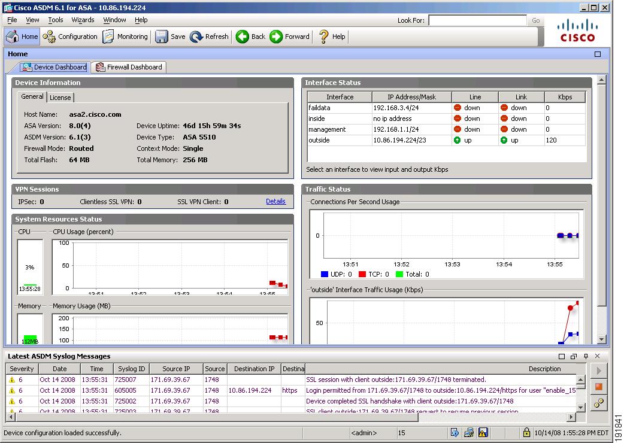Click the down arrow of the dashboard vertical scrollbar
Screen dimensions: 624x443
pyautogui.click(x=602, y=339)
